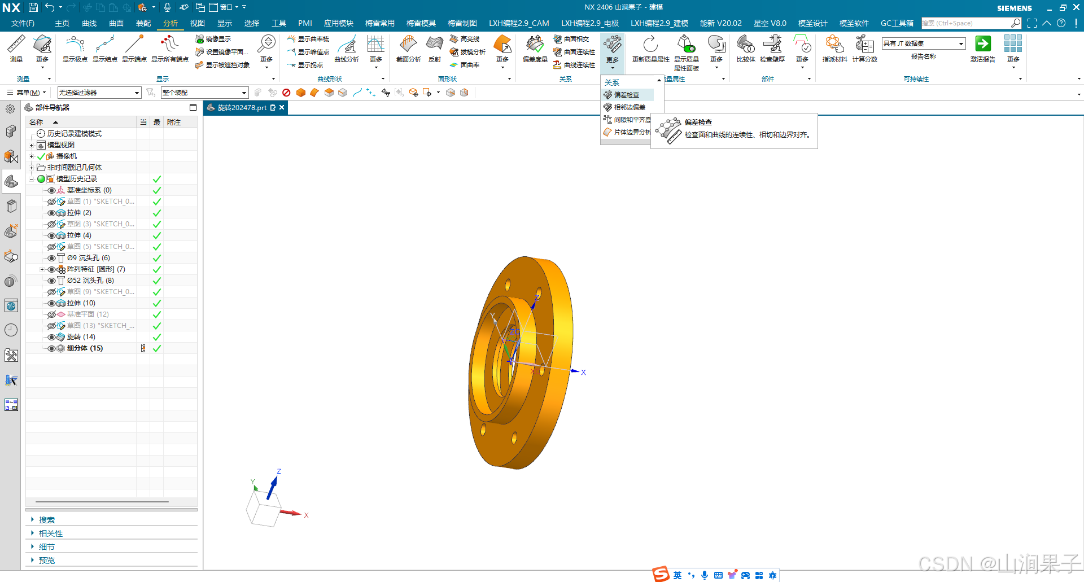Image resolution: width=1084 pixels, height=582 pixels.
Task: Switch to the 视图 ribbon tab
Action: (x=198, y=23)
